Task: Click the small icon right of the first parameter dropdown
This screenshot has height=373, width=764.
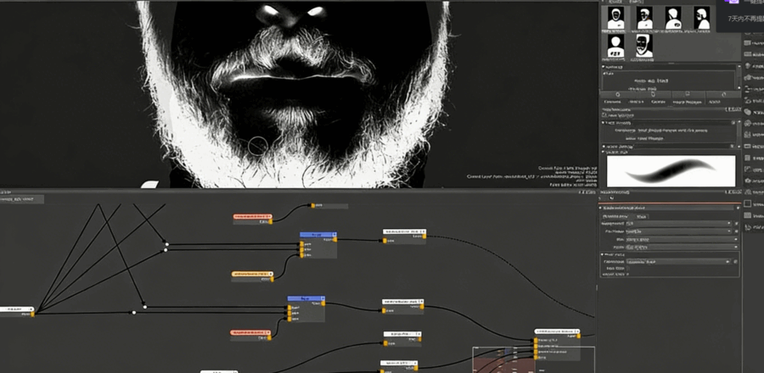Action: click(735, 224)
